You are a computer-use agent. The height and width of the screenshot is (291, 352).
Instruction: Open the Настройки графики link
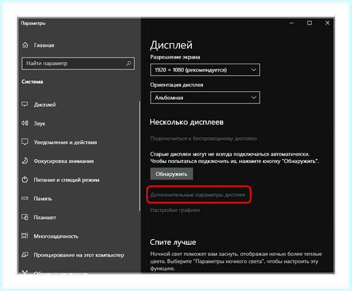175,210
